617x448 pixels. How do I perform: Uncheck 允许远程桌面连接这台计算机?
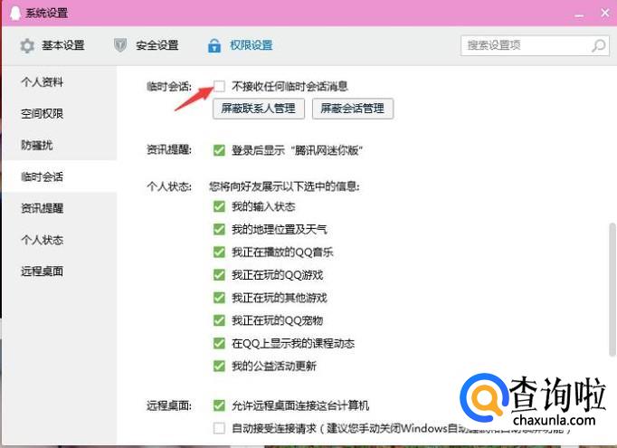(219, 405)
